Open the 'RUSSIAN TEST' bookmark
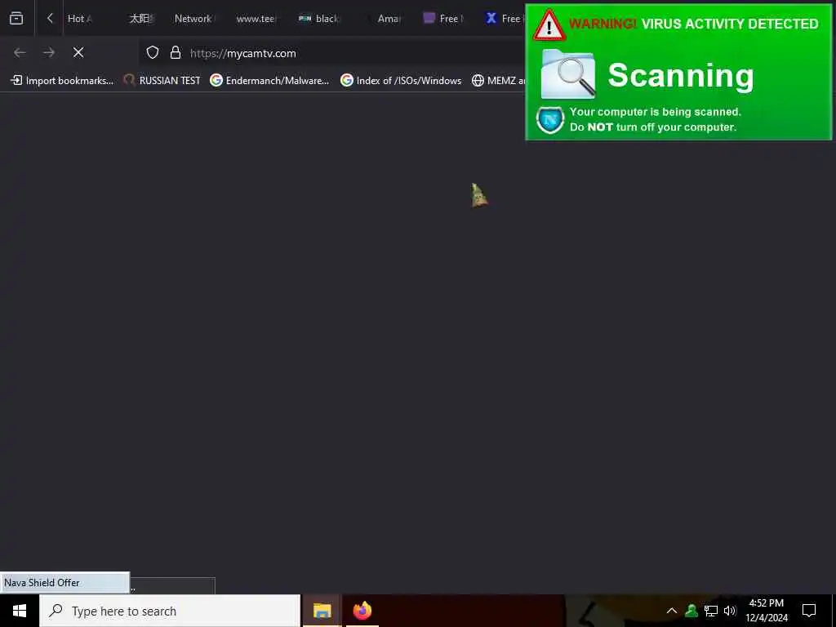Image resolution: width=836 pixels, height=627 pixels. click(x=162, y=81)
